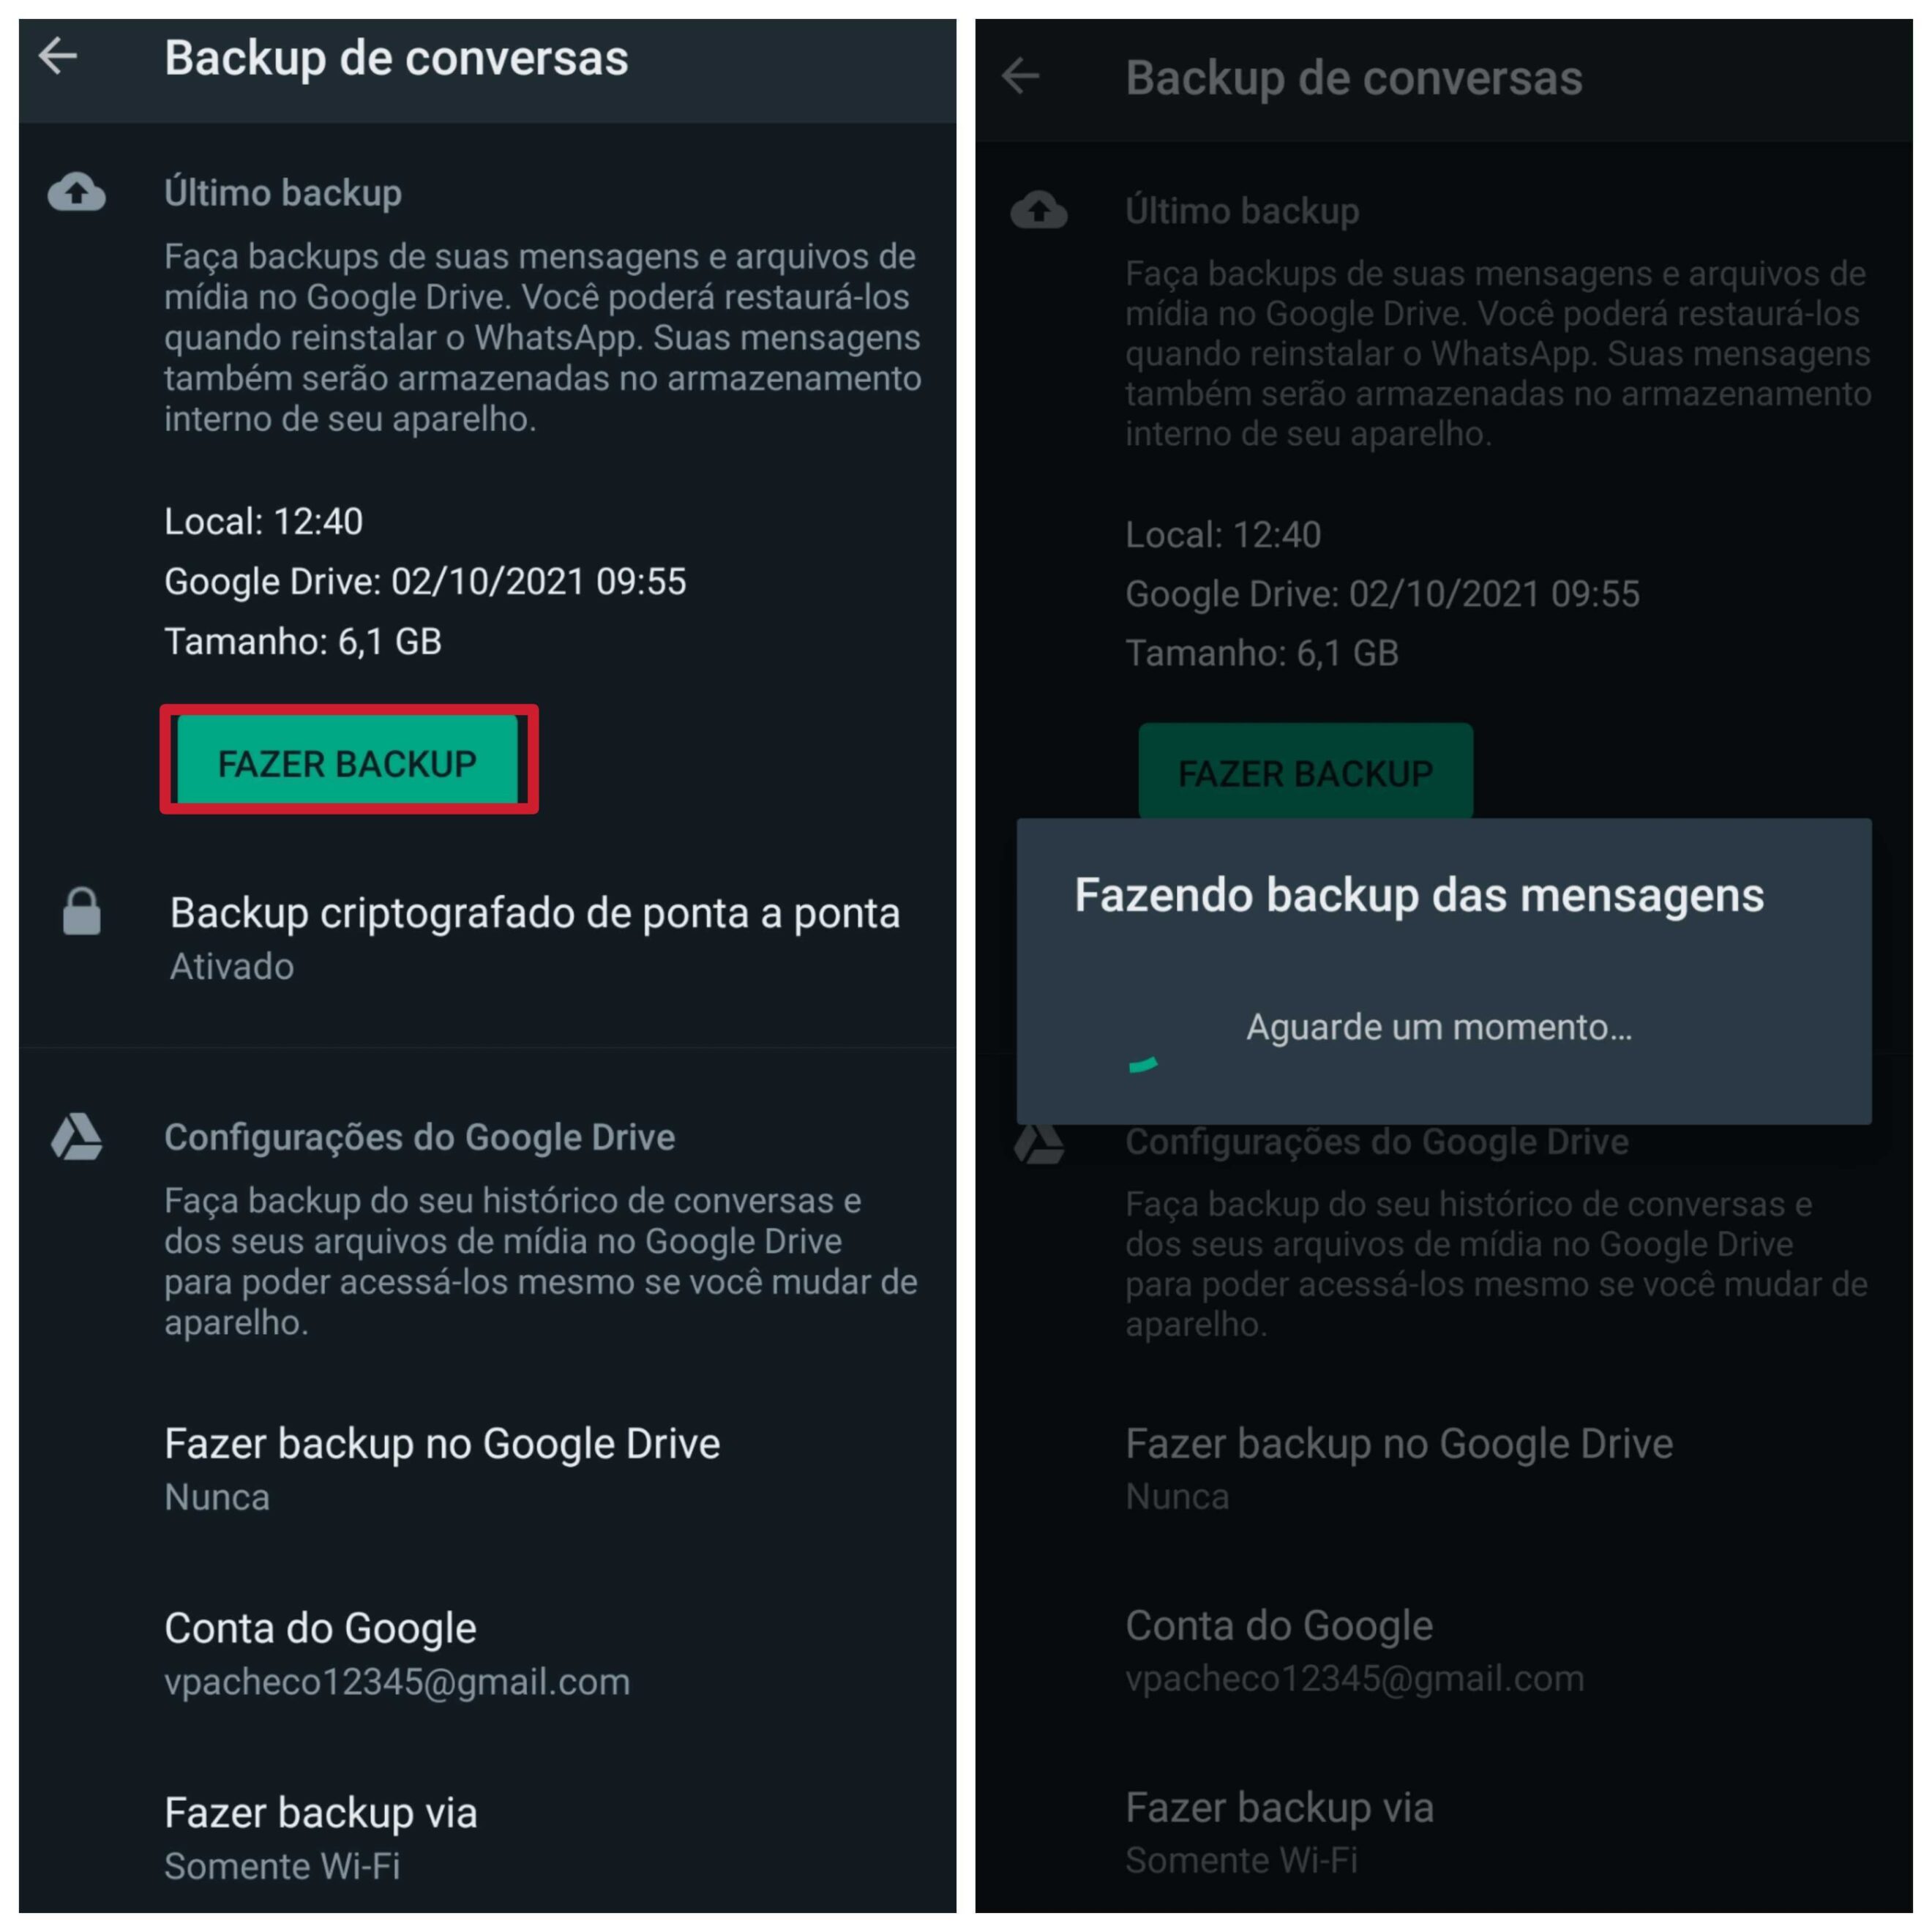Open Backup criptografado de ponta a ponta setting
This screenshot has width=1932, height=1932.
point(488,938)
